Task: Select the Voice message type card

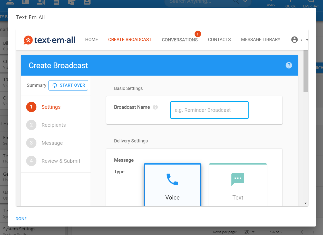Action: (x=172, y=185)
